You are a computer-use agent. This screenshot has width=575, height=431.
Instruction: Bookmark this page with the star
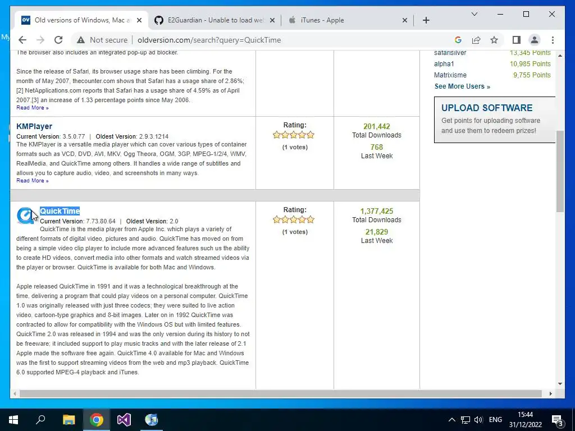(x=494, y=40)
